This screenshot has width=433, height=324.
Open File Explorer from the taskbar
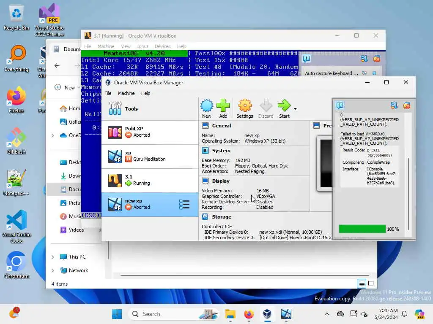[x=230, y=314]
